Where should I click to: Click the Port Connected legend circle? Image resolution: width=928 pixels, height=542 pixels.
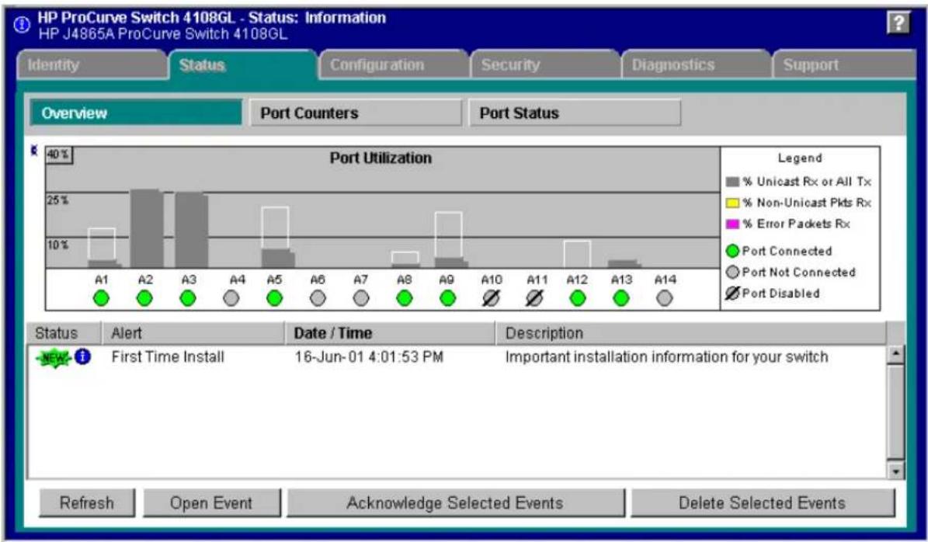[733, 251]
